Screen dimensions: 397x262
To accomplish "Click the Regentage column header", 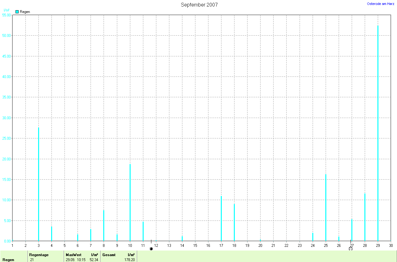I will pyautogui.click(x=39, y=255).
